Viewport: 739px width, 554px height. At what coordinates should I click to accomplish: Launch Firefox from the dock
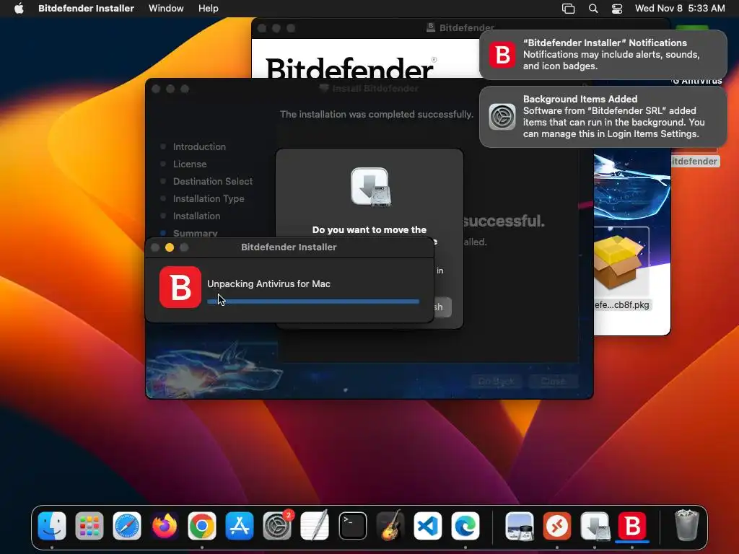pyautogui.click(x=165, y=526)
